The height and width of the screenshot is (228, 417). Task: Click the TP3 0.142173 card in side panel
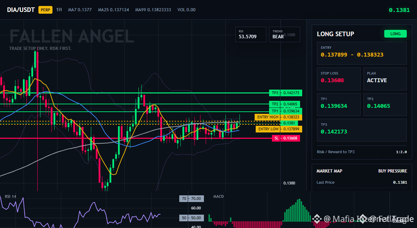(x=362, y=130)
